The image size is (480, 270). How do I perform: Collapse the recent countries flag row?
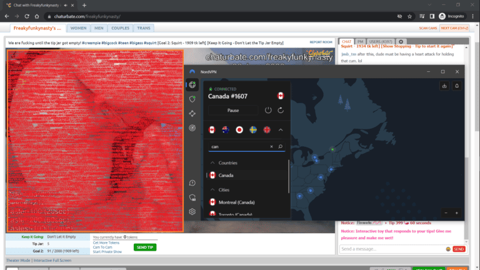[281, 130]
